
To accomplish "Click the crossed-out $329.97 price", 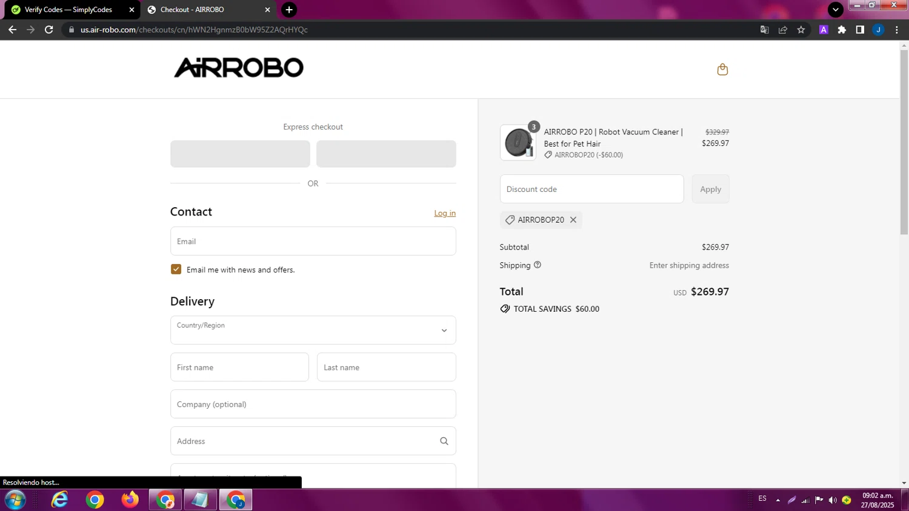I will [x=717, y=132].
